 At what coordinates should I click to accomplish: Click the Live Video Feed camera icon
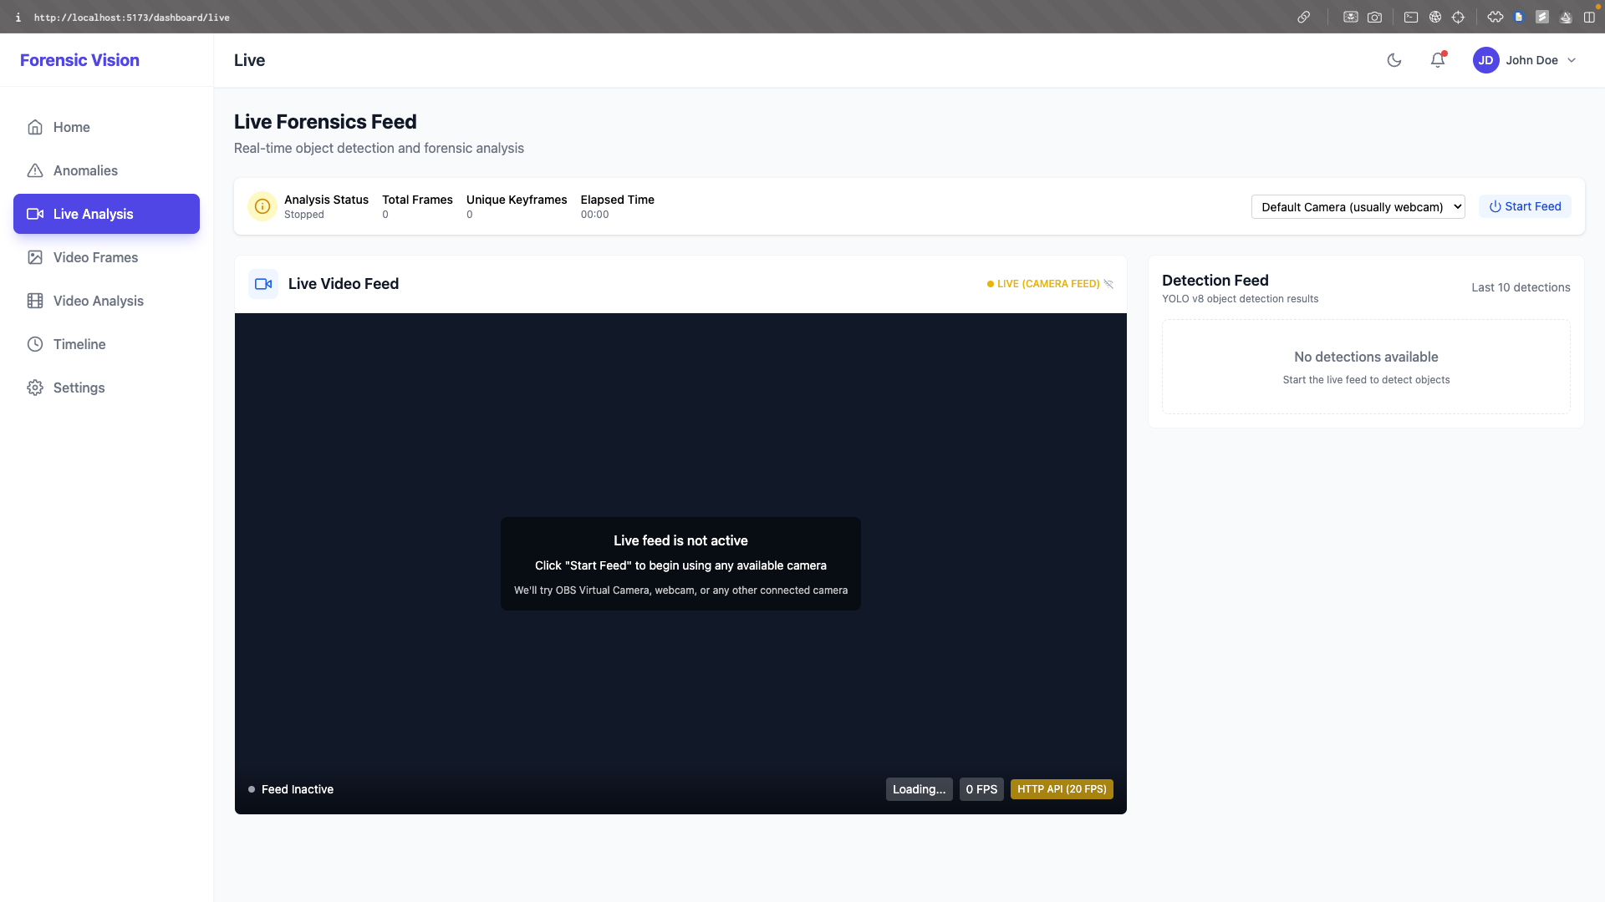(263, 284)
